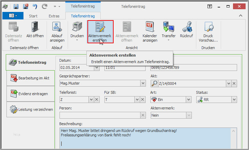Open the Art Ein dropdown

[188, 100]
